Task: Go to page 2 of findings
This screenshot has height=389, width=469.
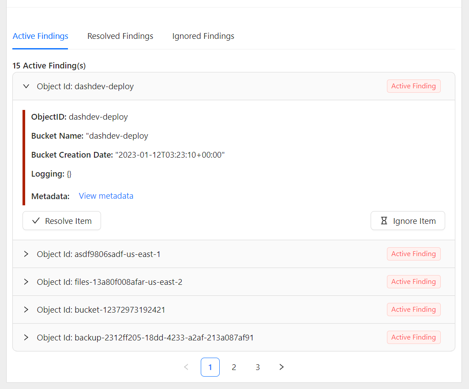Action: [234, 367]
